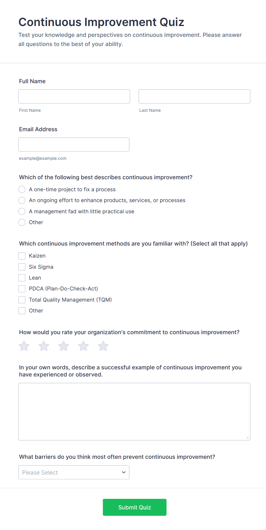Image resolution: width=266 pixels, height=530 pixels.
Task: Select 'A one-time project to fix a process'
Action: (22, 189)
